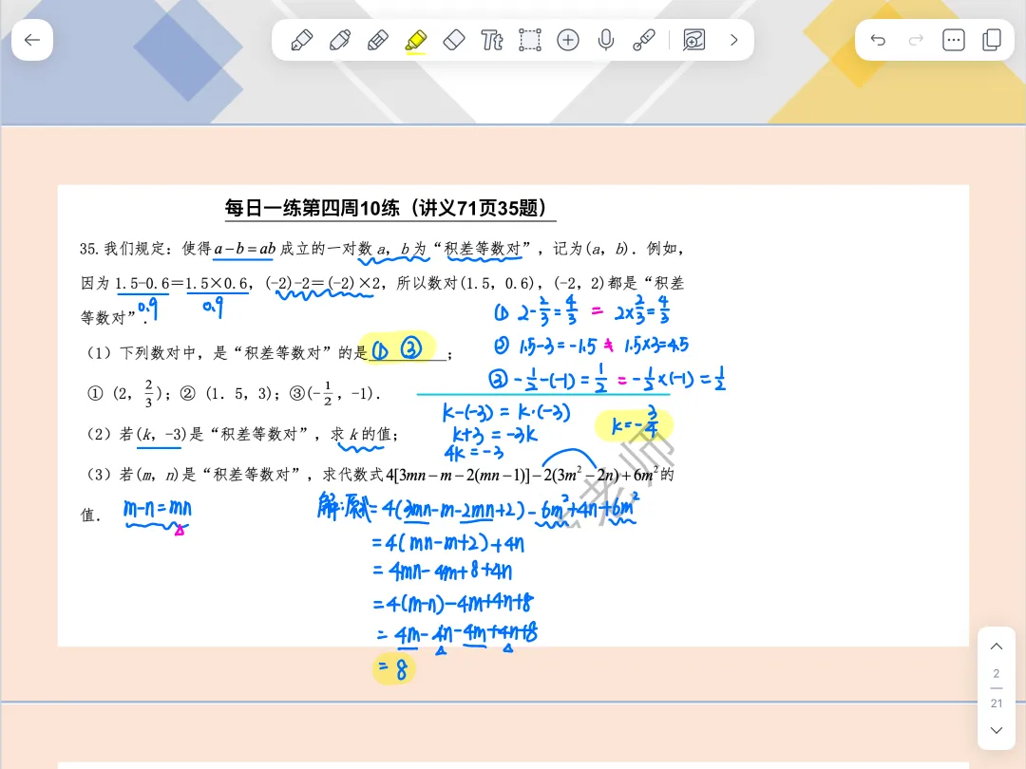The width and height of the screenshot is (1026, 769).
Task: Tap the highlighted final answer =8
Action: (394, 668)
